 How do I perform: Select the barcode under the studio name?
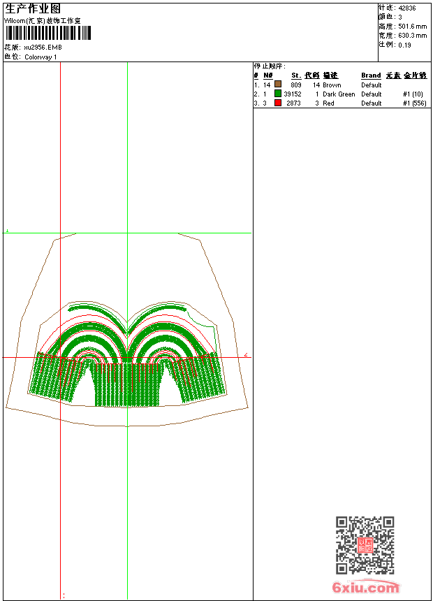click(x=48, y=33)
